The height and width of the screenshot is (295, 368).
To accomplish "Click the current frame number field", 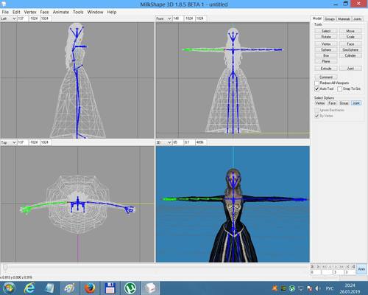I will (316, 272).
